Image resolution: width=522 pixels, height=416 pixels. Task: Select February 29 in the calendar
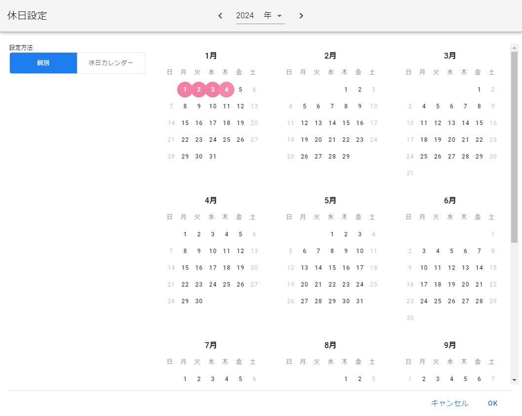pyautogui.click(x=346, y=157)
